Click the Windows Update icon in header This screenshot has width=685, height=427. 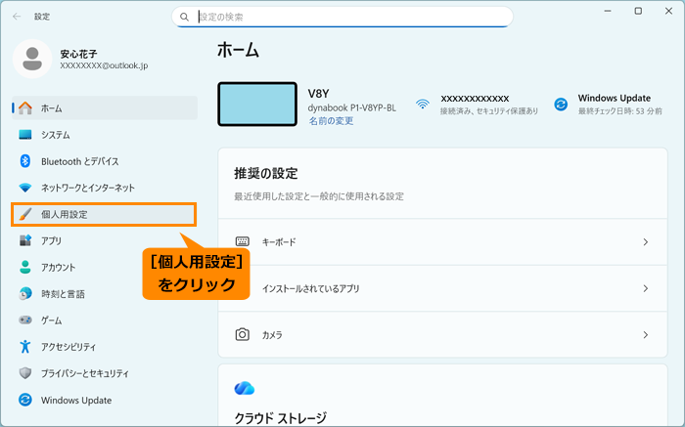(x=561, y=105)
